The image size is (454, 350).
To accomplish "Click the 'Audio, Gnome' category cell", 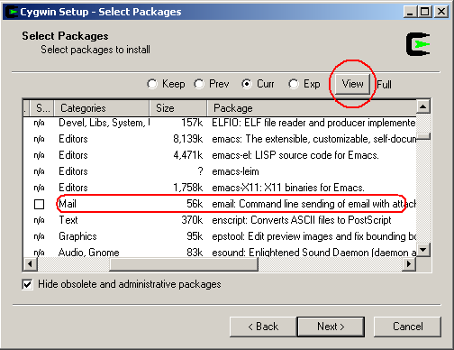I will 89,252.
